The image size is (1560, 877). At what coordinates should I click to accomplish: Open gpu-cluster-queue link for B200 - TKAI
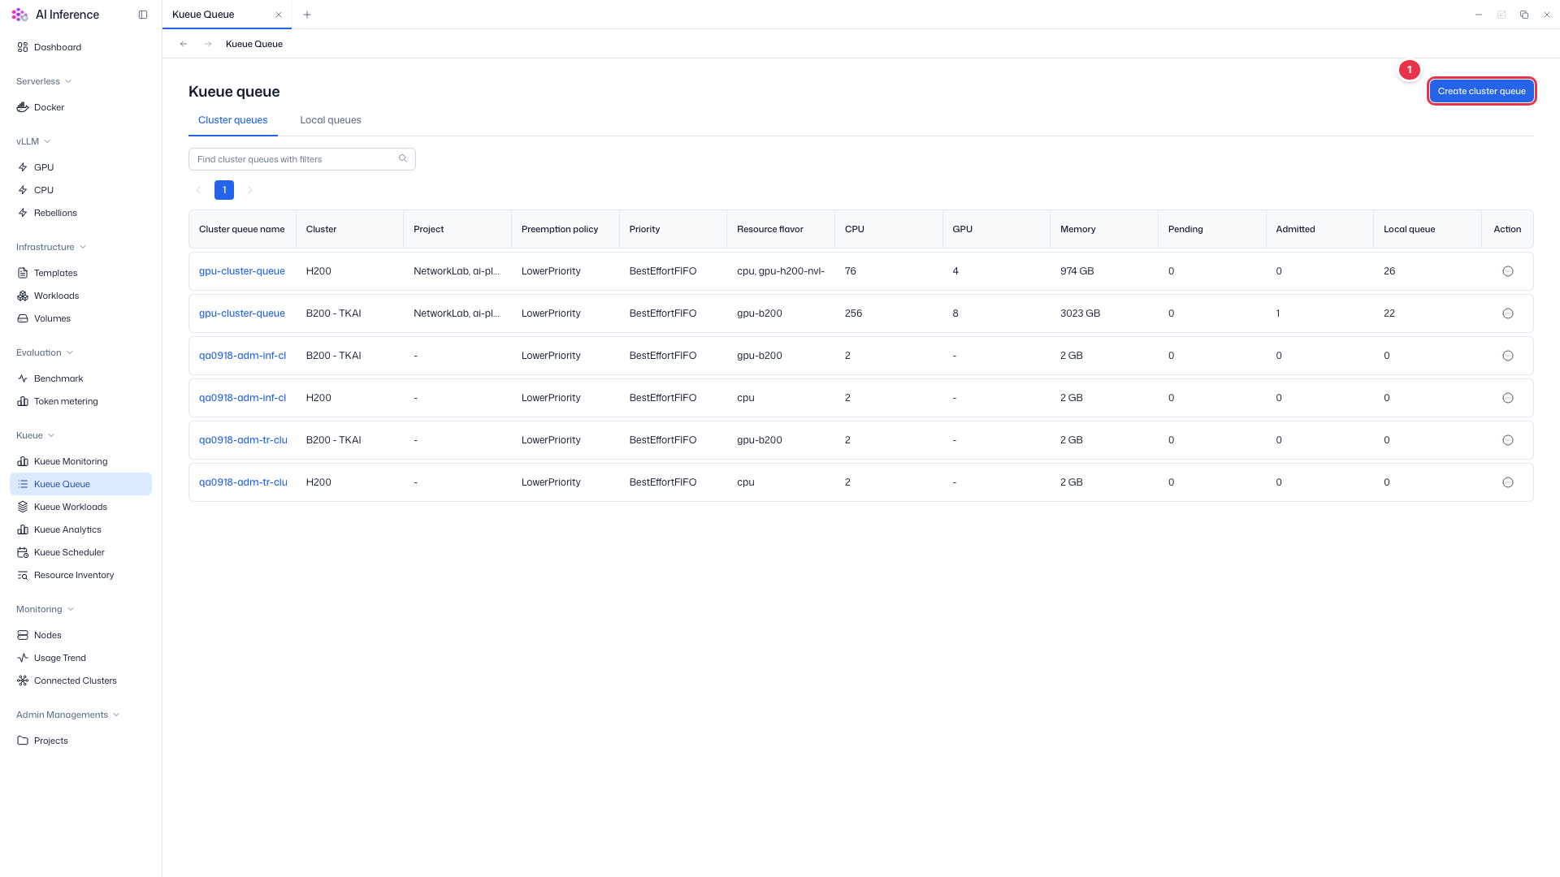(x=242, y=313)
